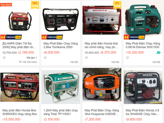
Task: Favorite the Honda Thái Lan generator
Action: [86, 58]
